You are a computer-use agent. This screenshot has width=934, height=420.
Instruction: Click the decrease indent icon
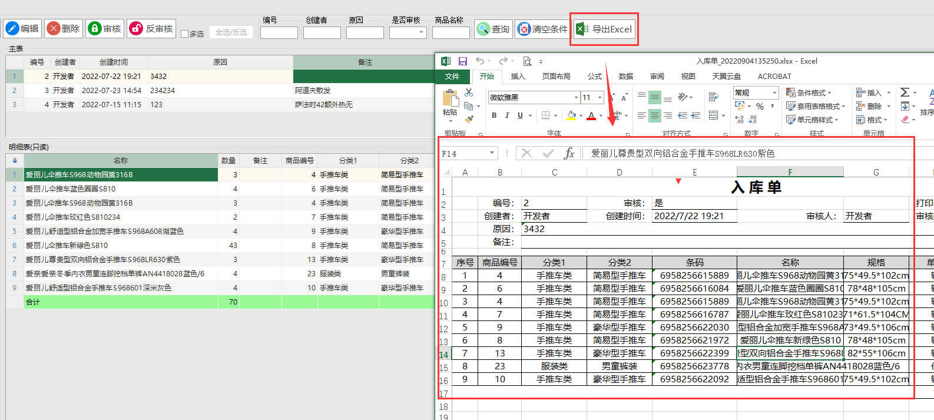point(682,116)
